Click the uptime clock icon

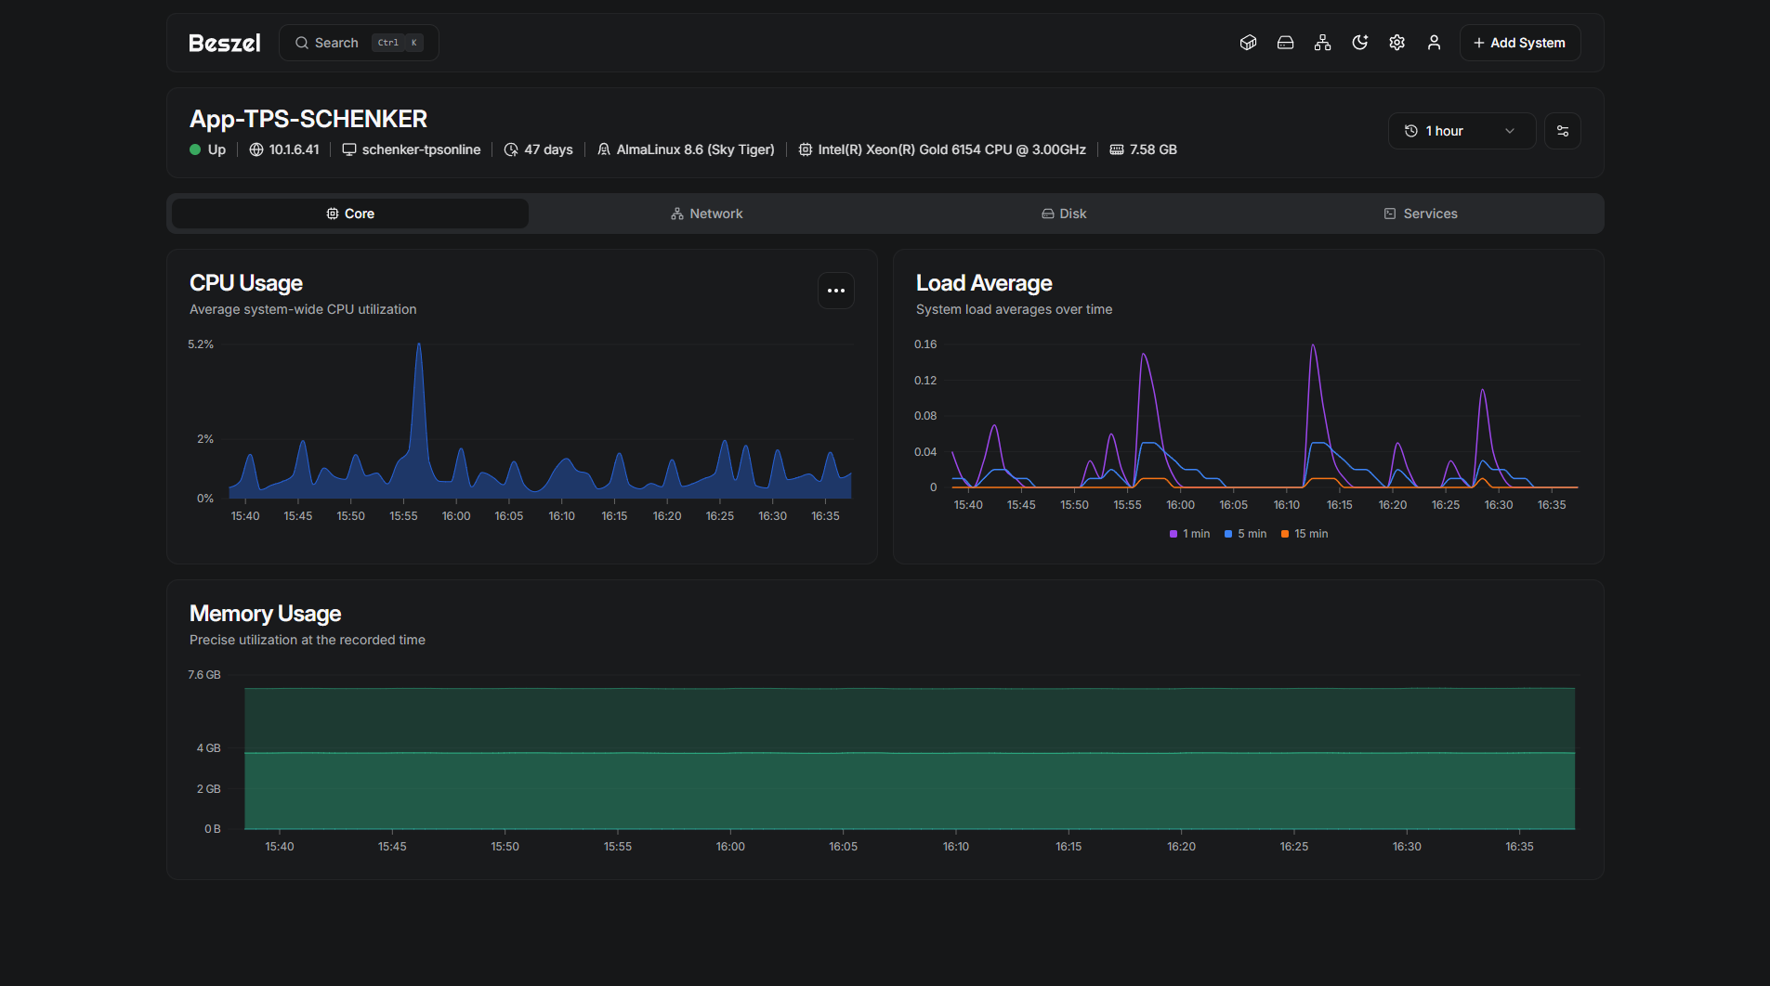pyautogui.click(x=511, y=149)
